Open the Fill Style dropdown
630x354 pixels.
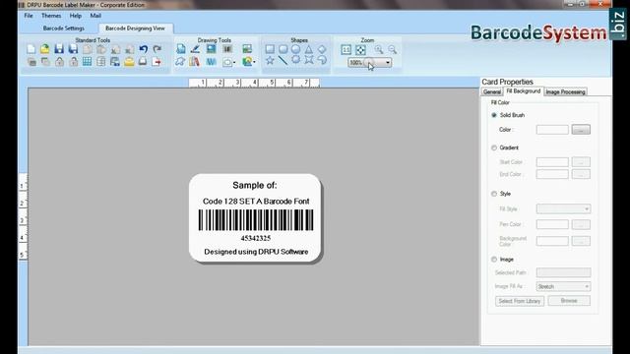(563, 209)
